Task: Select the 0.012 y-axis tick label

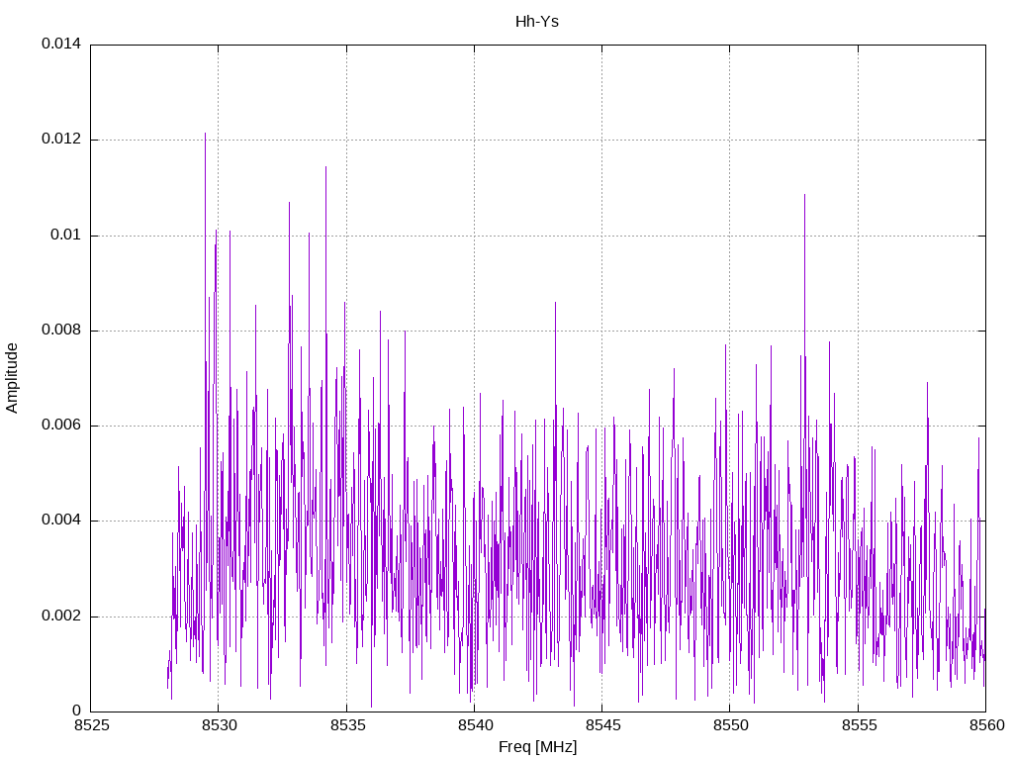Action: pyautogui.click(x=60, y=140)
